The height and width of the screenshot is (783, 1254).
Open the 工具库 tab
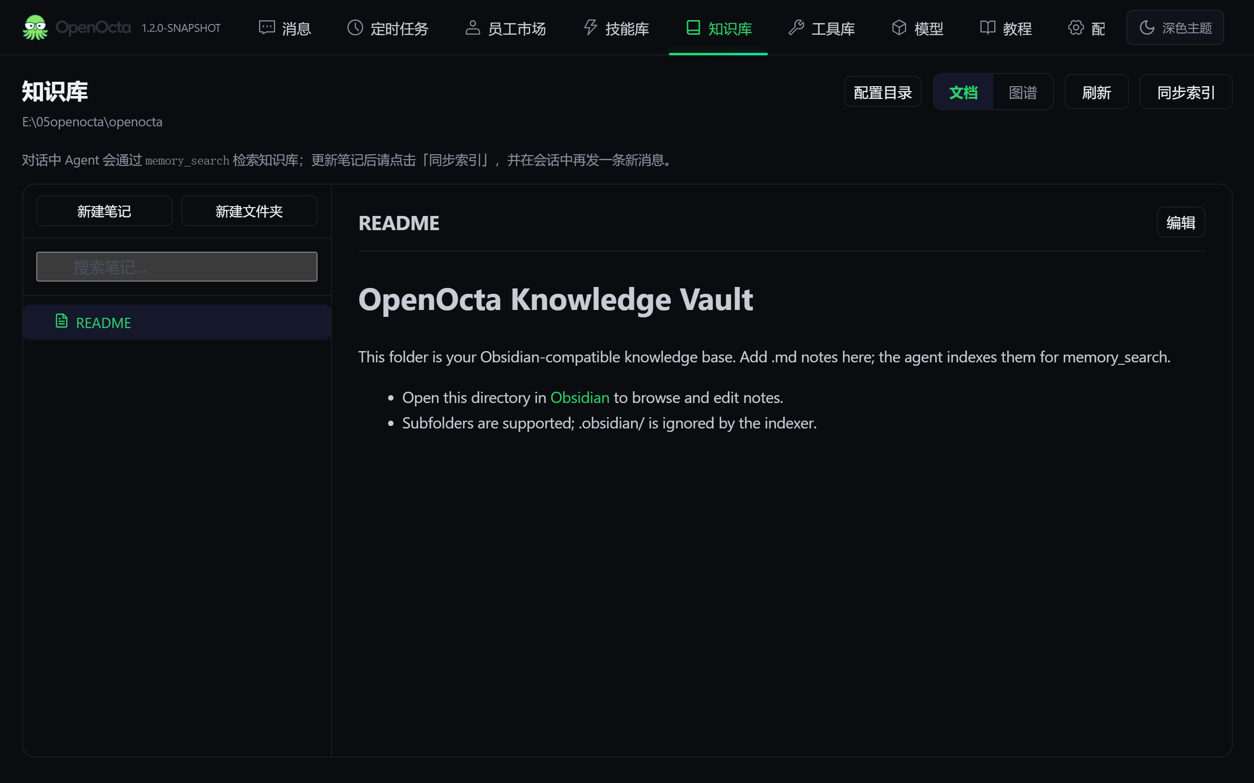coord(821,28)
